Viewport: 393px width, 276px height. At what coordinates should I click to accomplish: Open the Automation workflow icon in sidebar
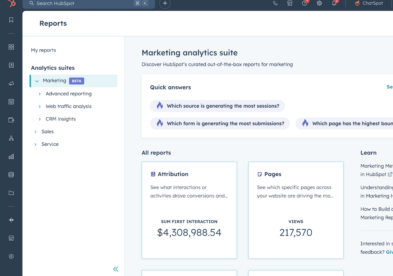pyautogui.click(x=11, y=138)
